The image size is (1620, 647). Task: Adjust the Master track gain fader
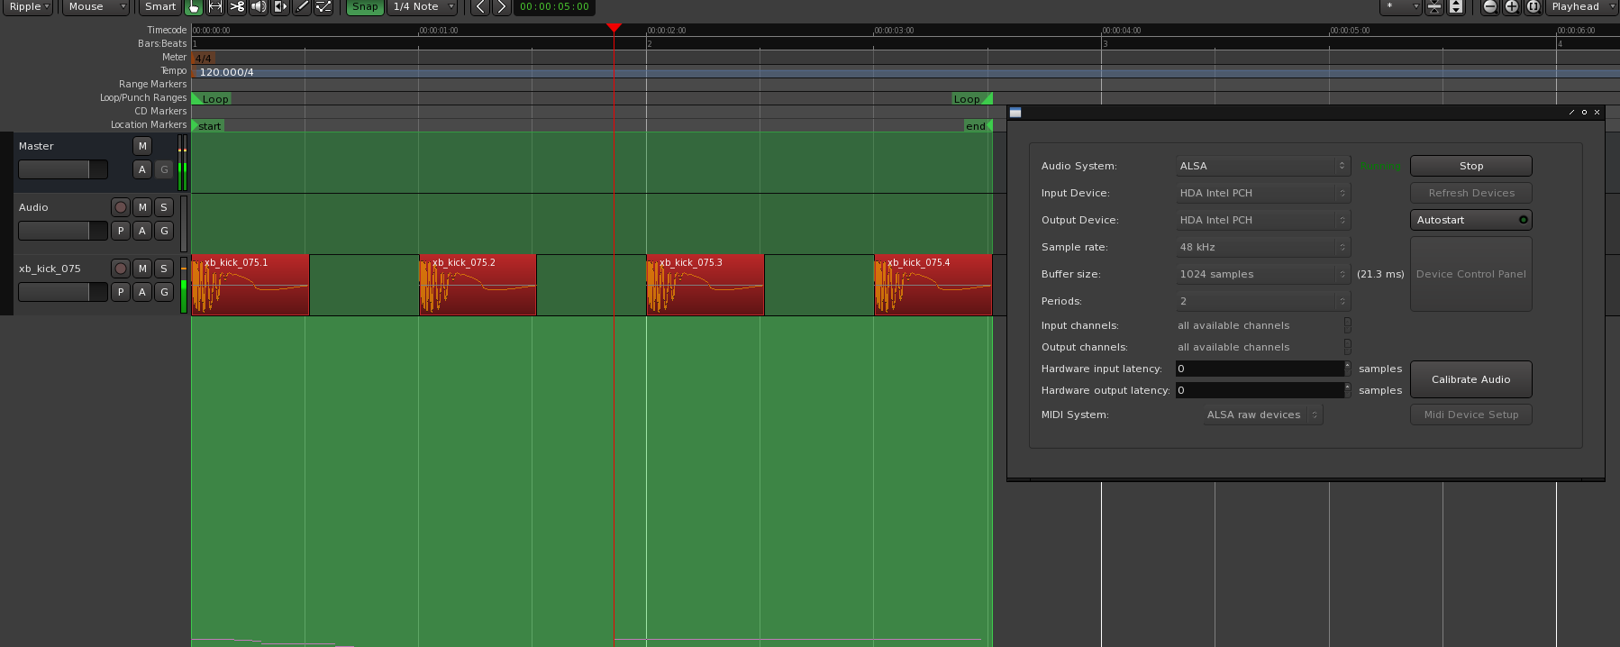point(62,169)
